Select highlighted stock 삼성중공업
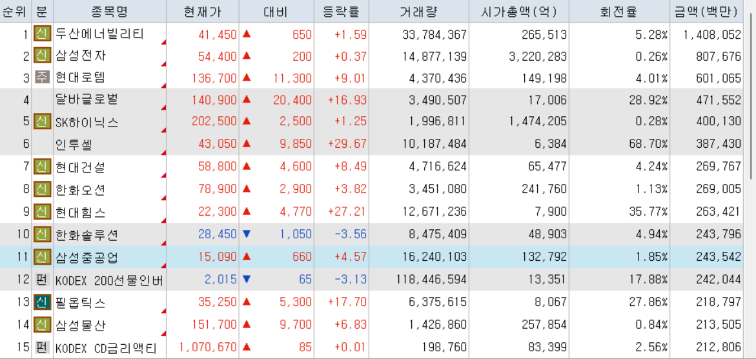The width and height of the screenshot is (756, 359). click(x=87, y=257)
